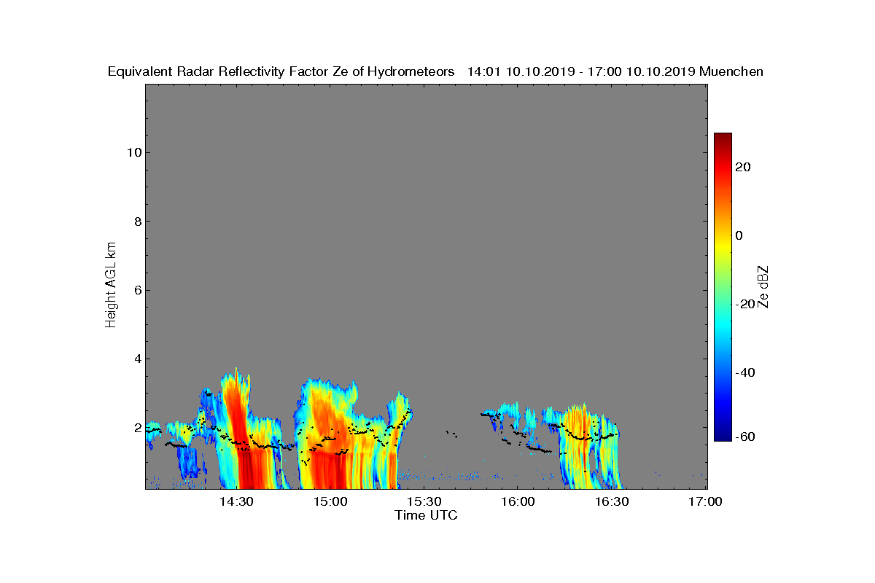This screenshot has height=583, width=875.
Task: Click the colorbar tick label '20'
Action: [x=744, y=167]
